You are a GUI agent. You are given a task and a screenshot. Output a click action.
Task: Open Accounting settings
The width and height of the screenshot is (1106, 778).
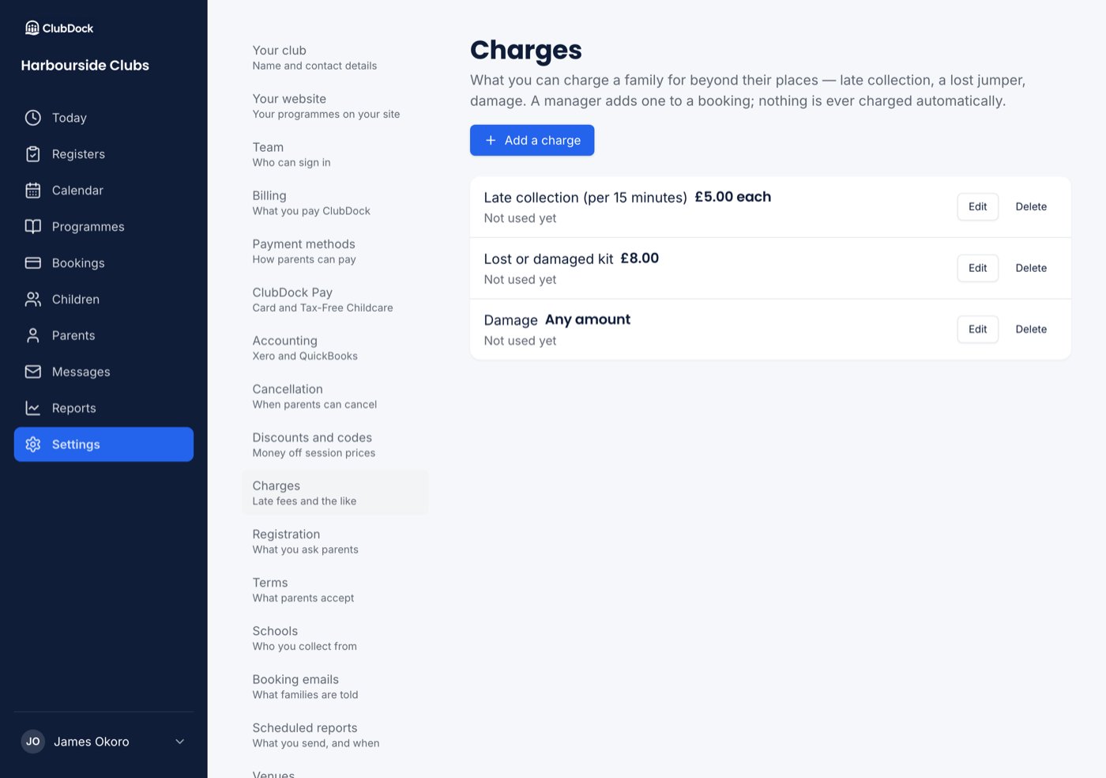coord(335,348)
